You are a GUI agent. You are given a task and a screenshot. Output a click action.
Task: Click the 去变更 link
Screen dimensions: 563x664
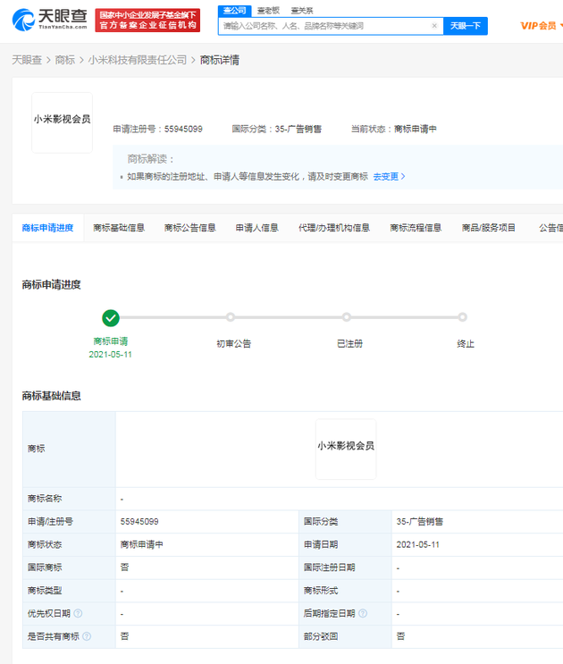coord(386,177)
